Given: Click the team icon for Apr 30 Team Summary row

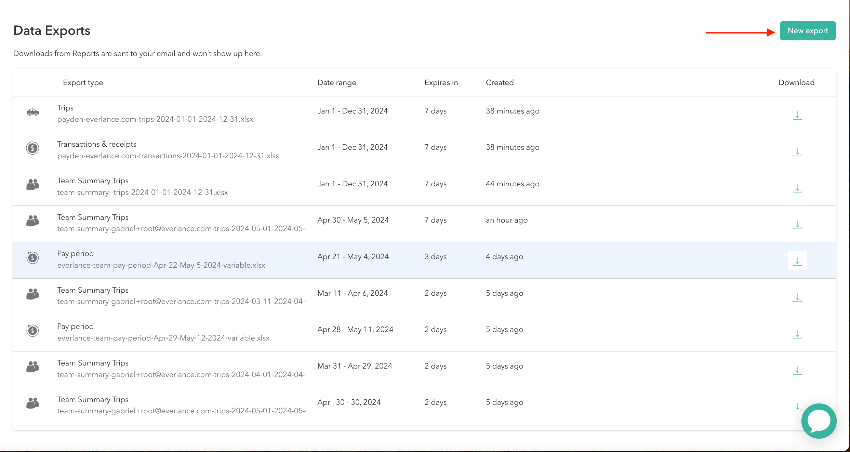Looking at the screenshot, I should [x=32, y=403].
